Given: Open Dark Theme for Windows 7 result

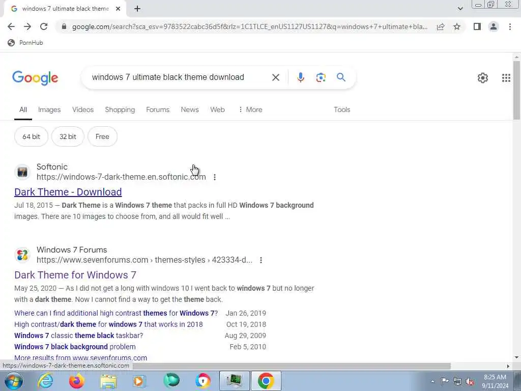Looking at the screenshot, I should 75,275.
